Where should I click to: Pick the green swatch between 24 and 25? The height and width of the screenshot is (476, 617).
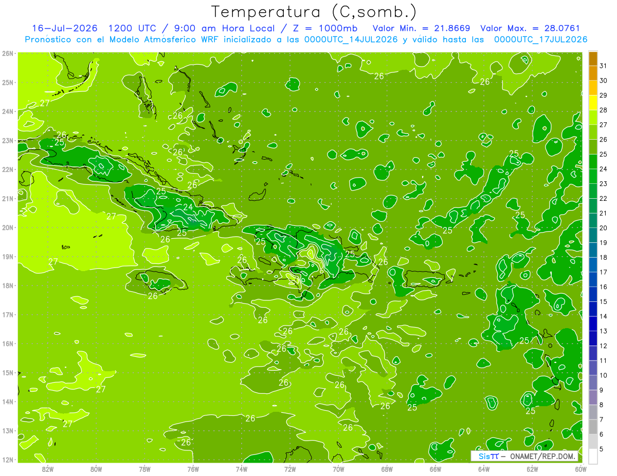(593, 162)
